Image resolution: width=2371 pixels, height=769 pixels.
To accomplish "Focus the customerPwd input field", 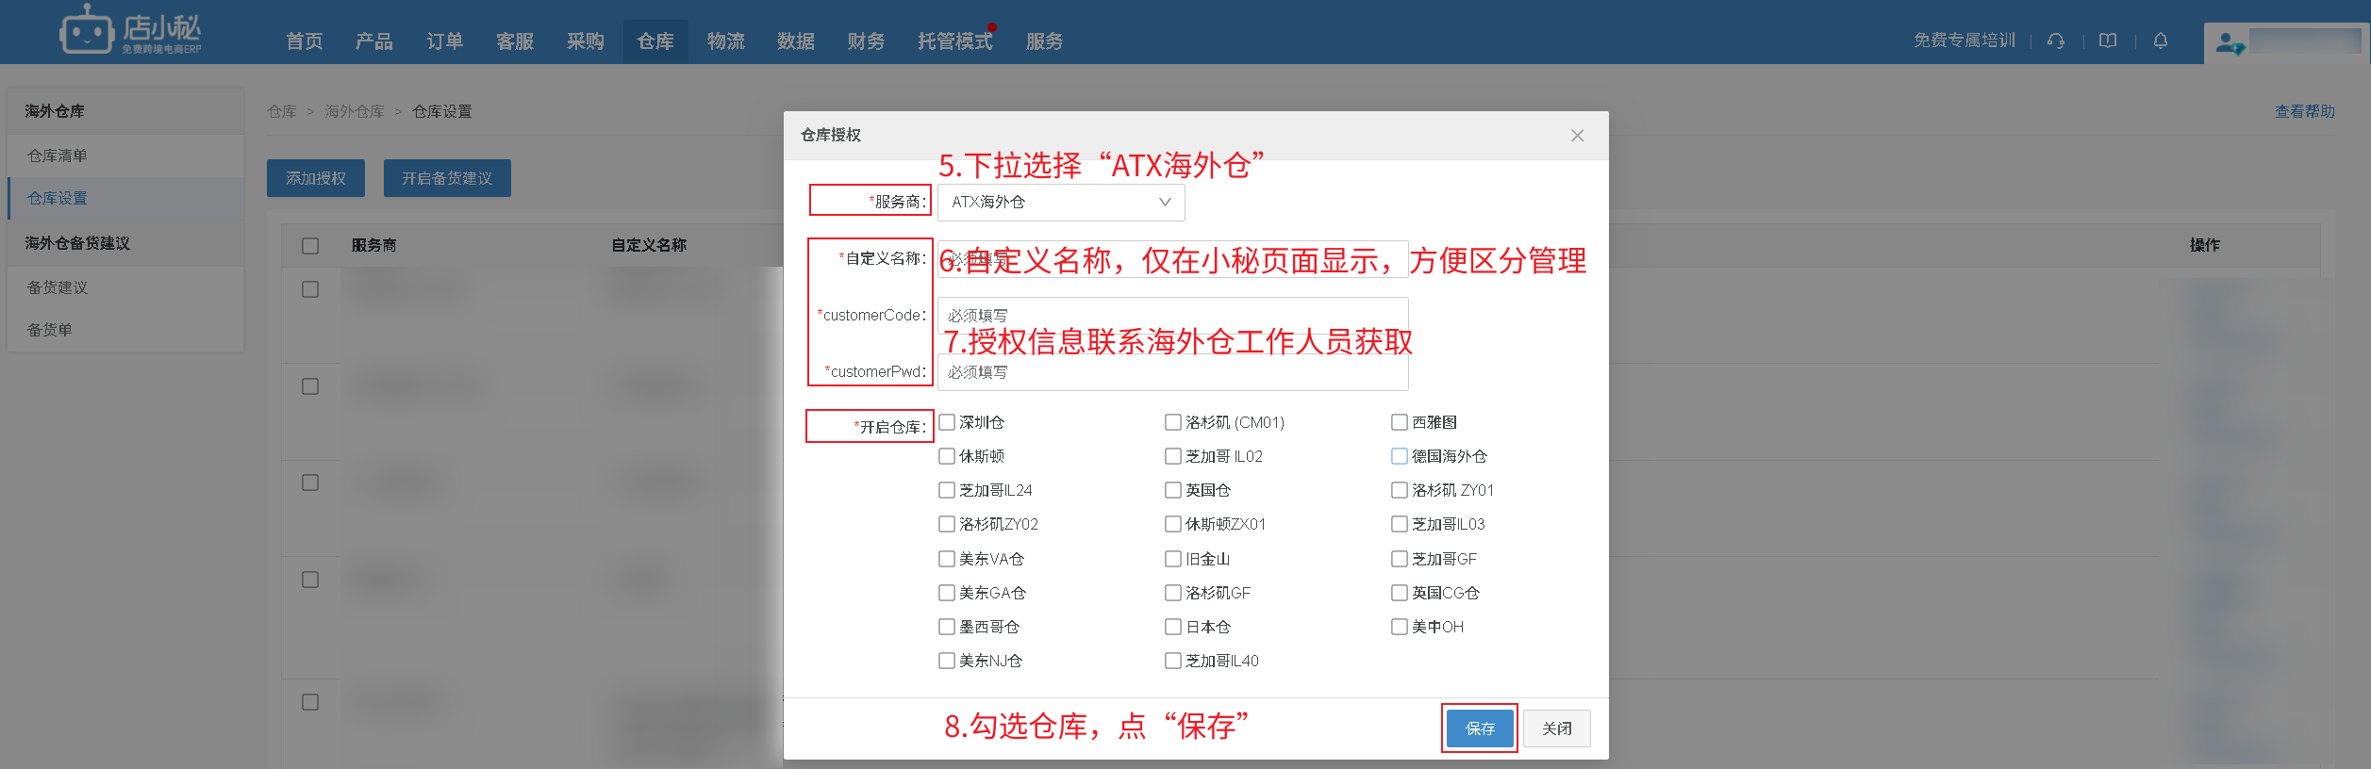I will tap(1172, 373).
